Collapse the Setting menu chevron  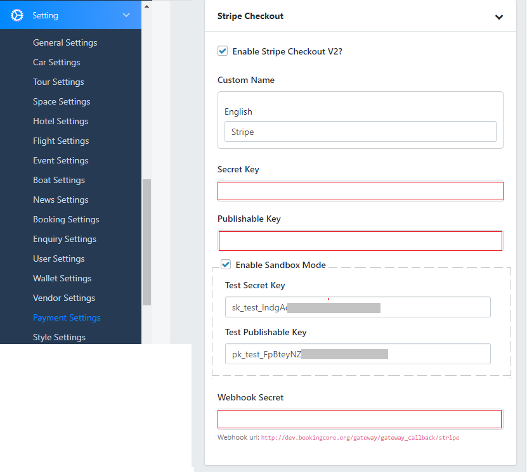click(x=126, y=15)
